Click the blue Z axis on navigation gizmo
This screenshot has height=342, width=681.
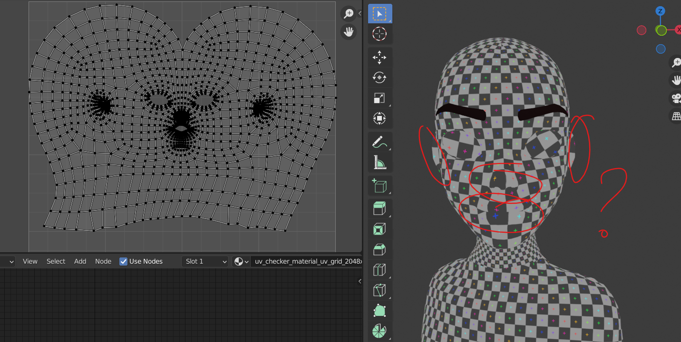pyautogui.click(x=661, y=11)
